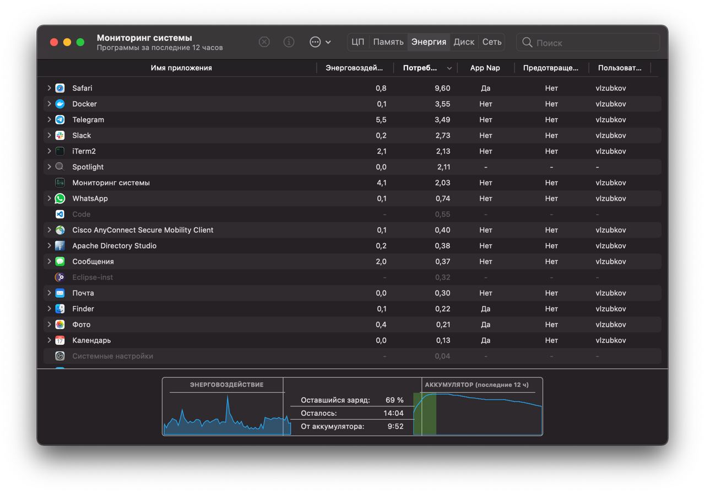
Task: Click the Осталось 14:04 value
Action: coord(393,413)
